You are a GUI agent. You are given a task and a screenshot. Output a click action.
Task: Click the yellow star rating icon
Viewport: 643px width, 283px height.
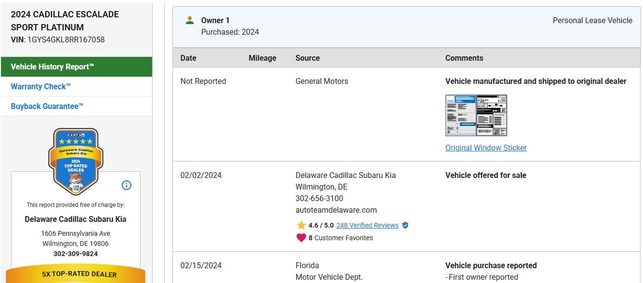[x=301, y=225]
